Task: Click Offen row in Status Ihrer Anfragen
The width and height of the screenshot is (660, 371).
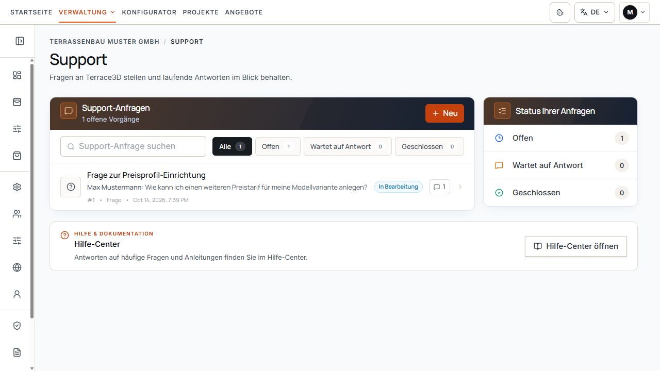Action: click(x=560, y=138)
